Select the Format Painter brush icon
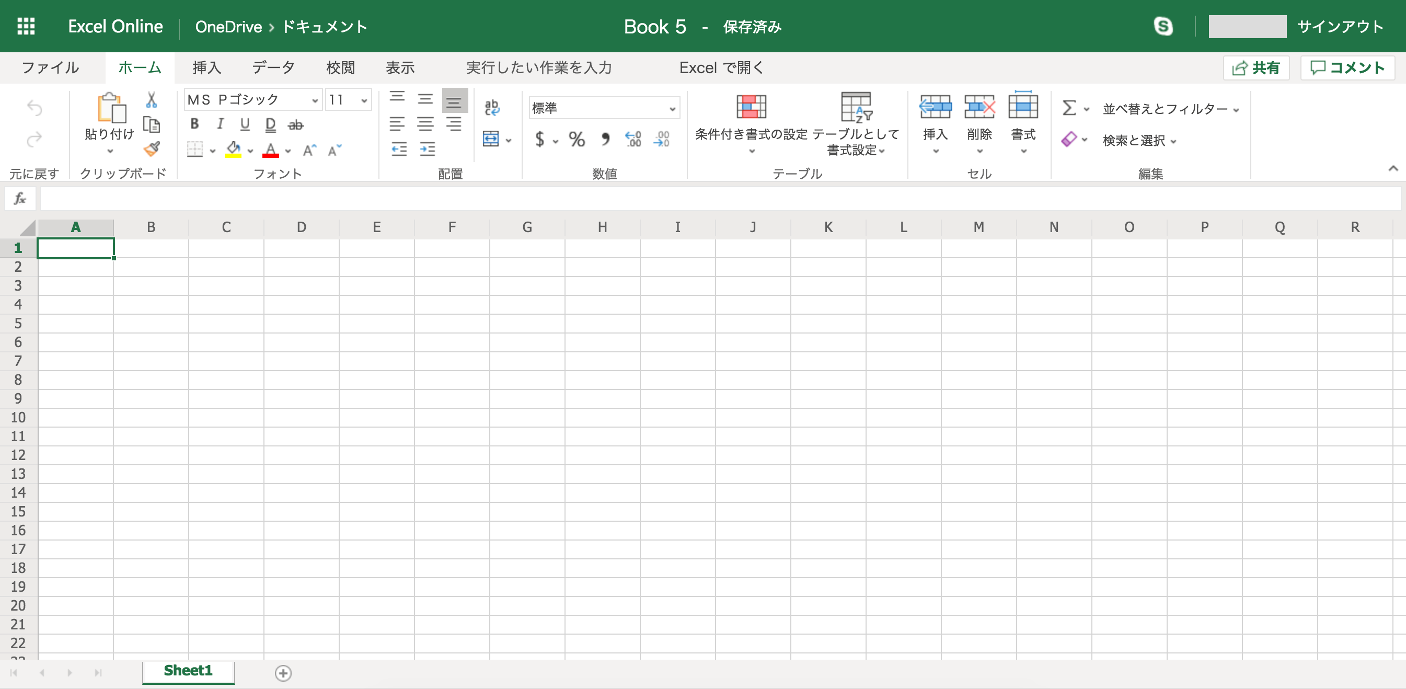This screenshot has width=1406, height=689. coord(151,149)
